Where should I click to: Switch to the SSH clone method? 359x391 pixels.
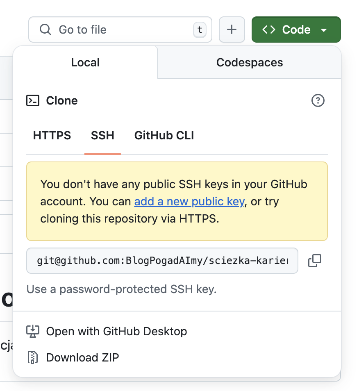click(102, 135)
